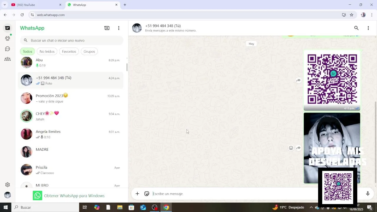
Task: Open the MADRE chat
Action: [71, 152]
